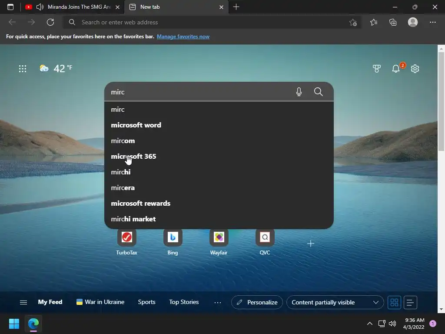Expand the Content partially visible dropdown
This screenshot has height=334, width=445.
[x=335, y=302]
